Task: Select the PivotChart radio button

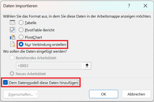Action: point(21,37)
